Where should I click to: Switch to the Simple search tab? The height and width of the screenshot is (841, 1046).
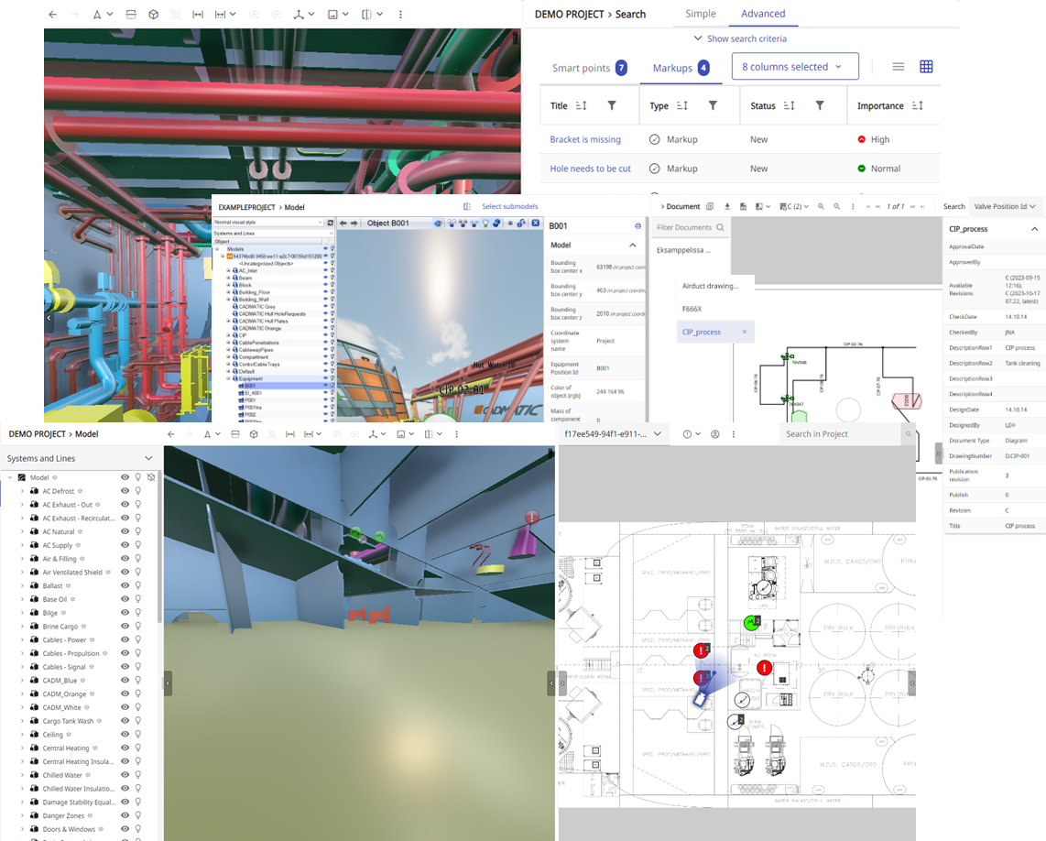[x=701, y=14]
